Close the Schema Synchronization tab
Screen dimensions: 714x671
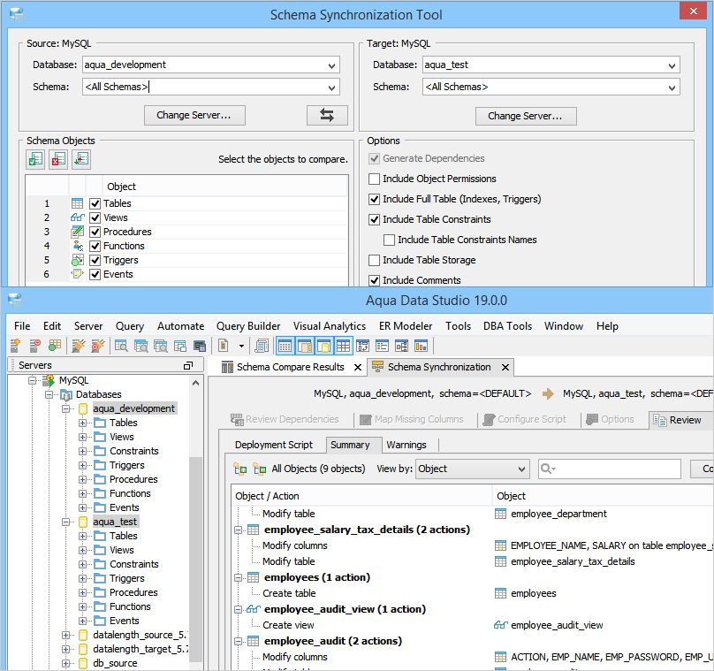[505, 367]
